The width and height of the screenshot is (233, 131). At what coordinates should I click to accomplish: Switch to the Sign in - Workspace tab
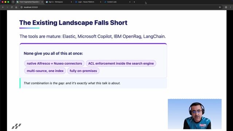(x=59, y=2)
